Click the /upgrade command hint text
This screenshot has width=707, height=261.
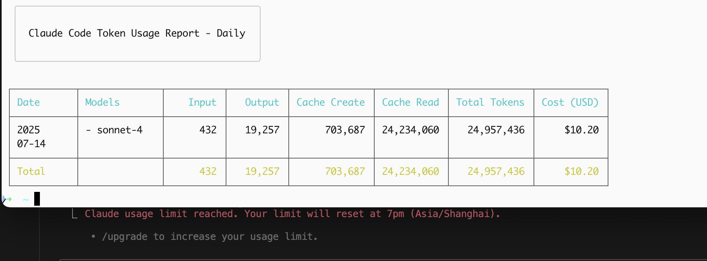[209, 237]
